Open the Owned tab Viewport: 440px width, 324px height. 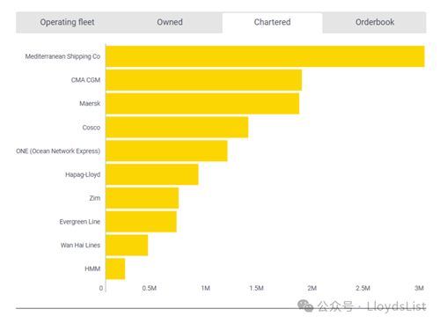(170, 22)
